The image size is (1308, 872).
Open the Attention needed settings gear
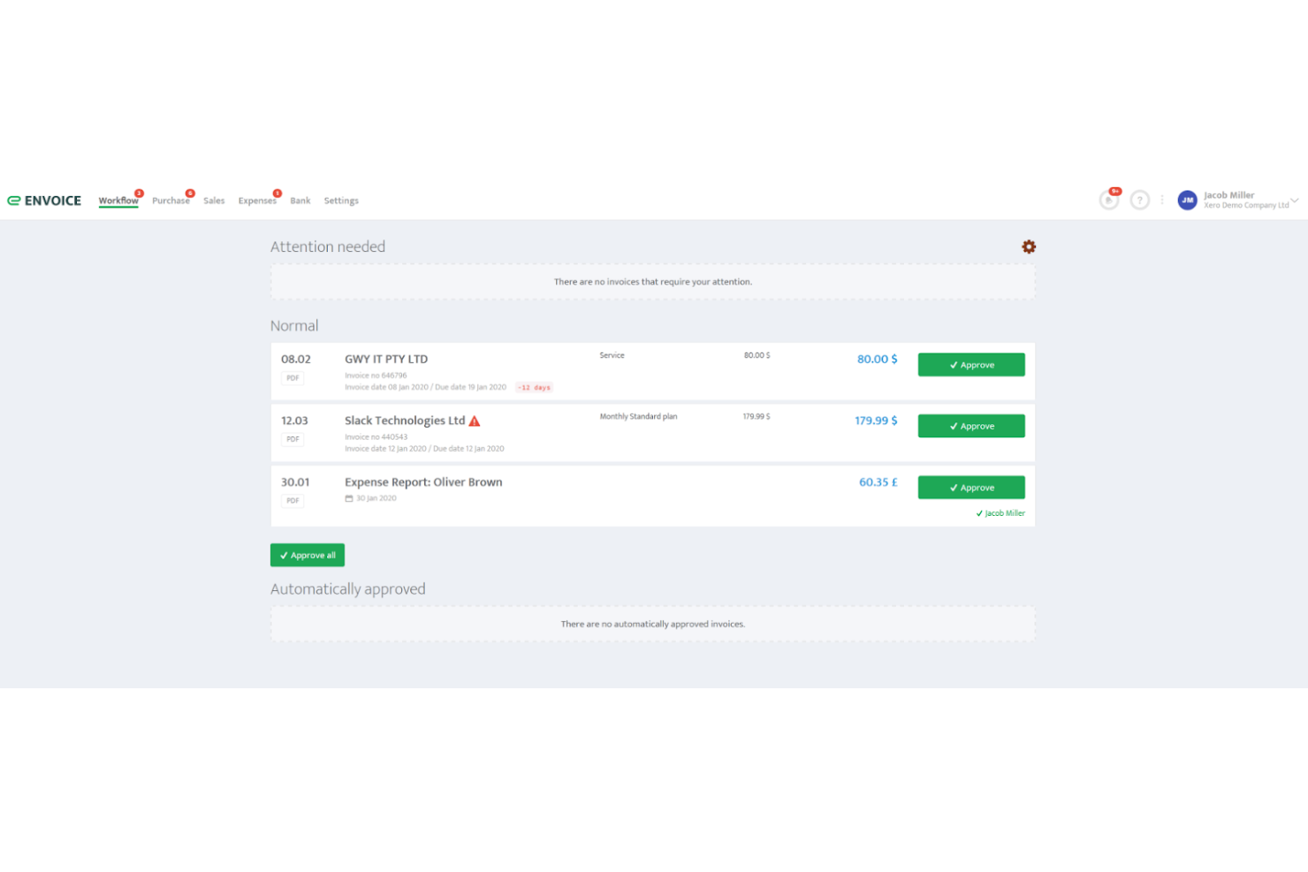pos(1029,246)
